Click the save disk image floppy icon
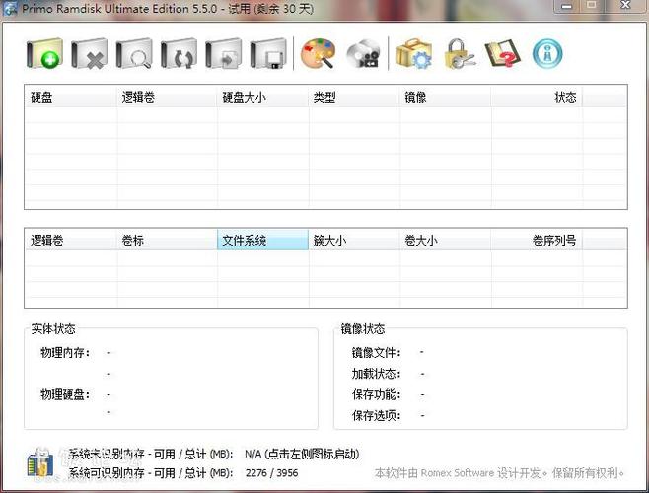 (x=268, y=54)
